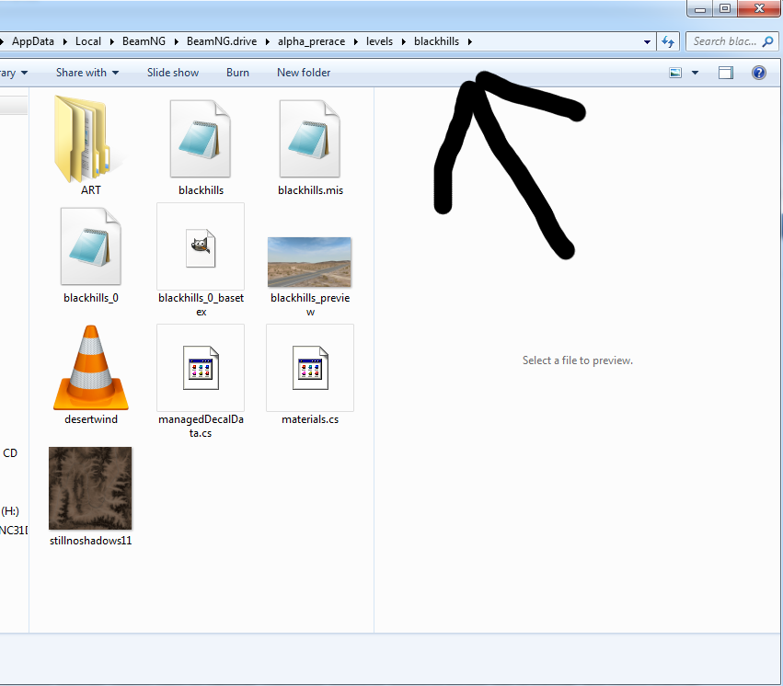
Task: Expand arrow after BeamNG breadcrumb
Action: point(177,42)
